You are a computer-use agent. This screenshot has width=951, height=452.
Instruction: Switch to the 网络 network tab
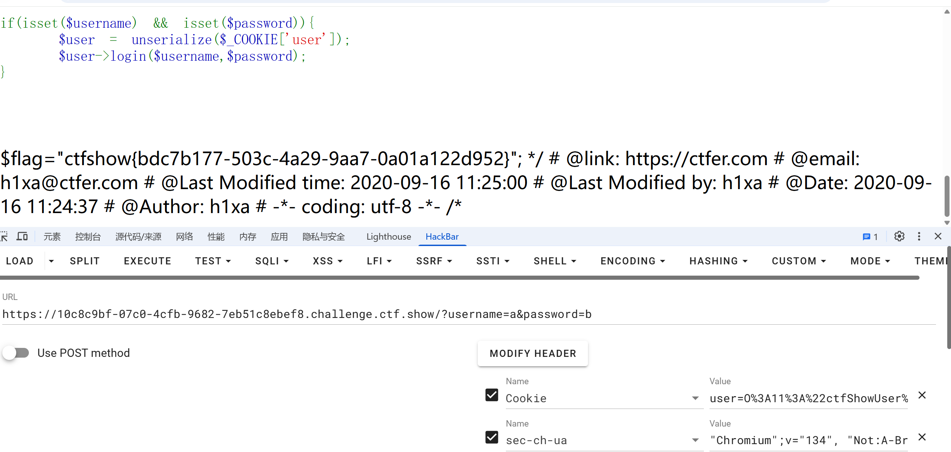[184, 237]
